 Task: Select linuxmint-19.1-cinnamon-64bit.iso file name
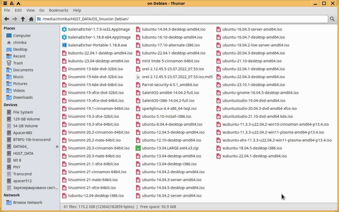[x=99, y=109]
